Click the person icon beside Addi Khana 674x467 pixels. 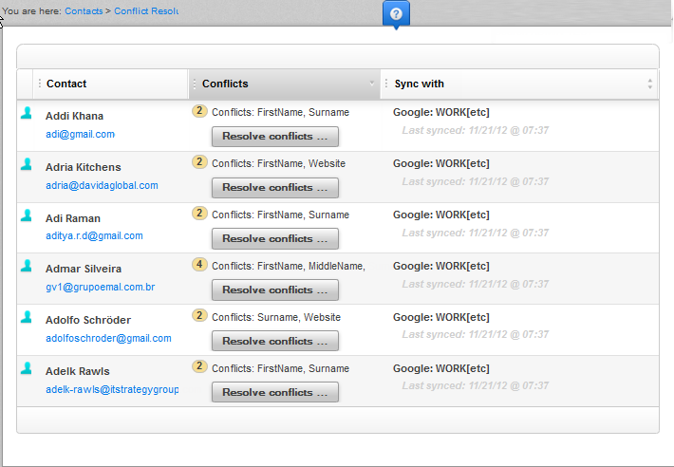[27, 114]
